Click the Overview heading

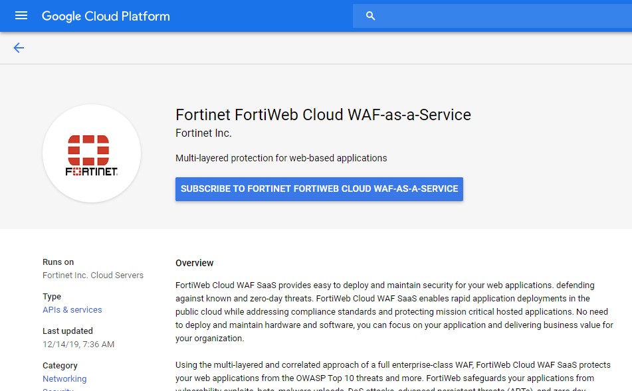[194, 263]
